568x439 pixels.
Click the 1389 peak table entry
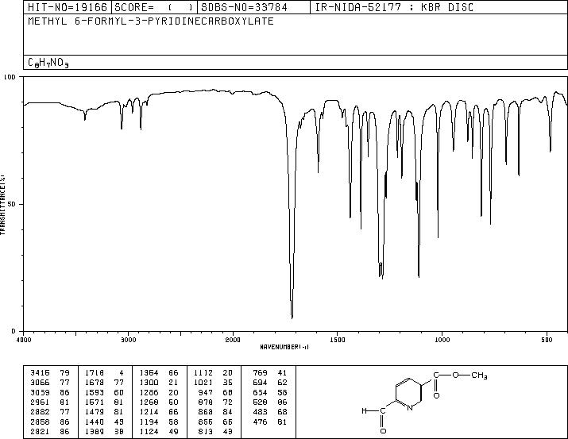(x=95, y=431)
